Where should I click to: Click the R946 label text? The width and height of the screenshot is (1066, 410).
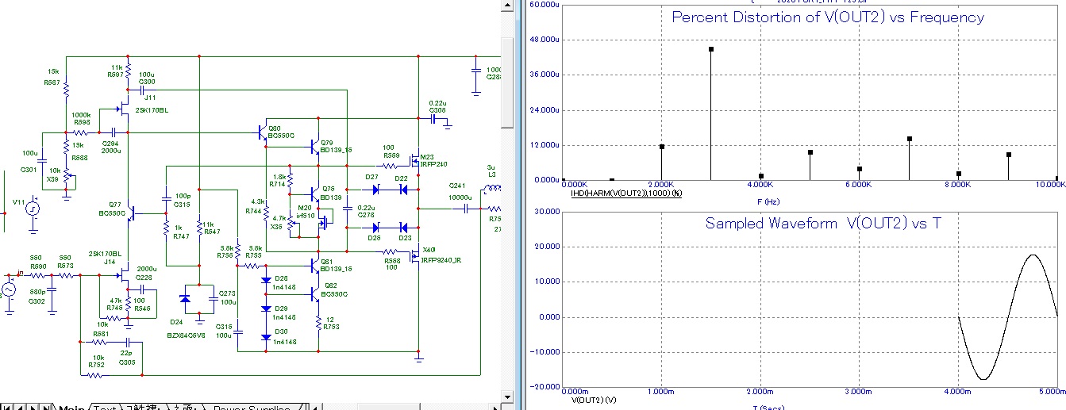(140, 307)
